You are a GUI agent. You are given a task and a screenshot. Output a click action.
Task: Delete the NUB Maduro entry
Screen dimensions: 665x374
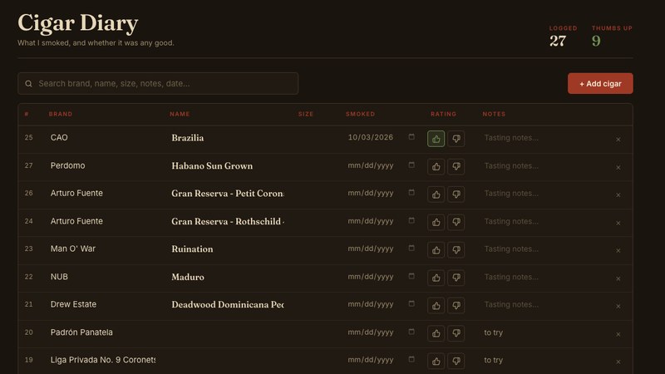[618, 278]
